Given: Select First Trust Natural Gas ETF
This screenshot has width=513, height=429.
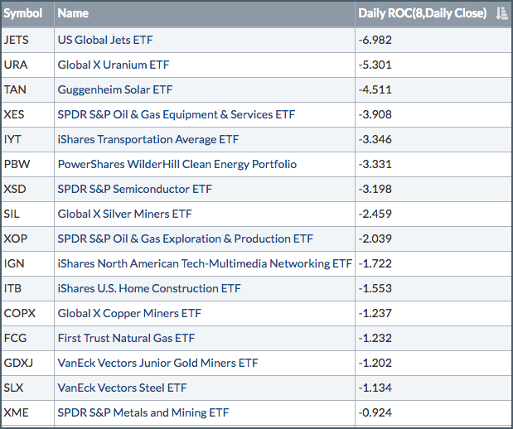Looking at the screenshot, I should pyautogui.click(x=126, y=338).
